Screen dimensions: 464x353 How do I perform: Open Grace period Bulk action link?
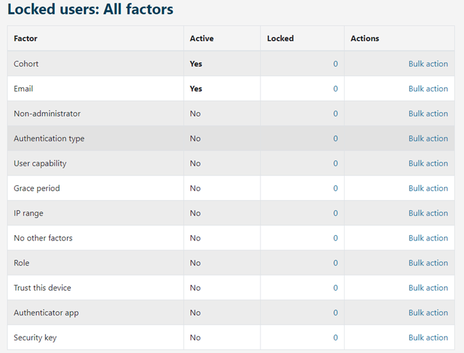428,188
